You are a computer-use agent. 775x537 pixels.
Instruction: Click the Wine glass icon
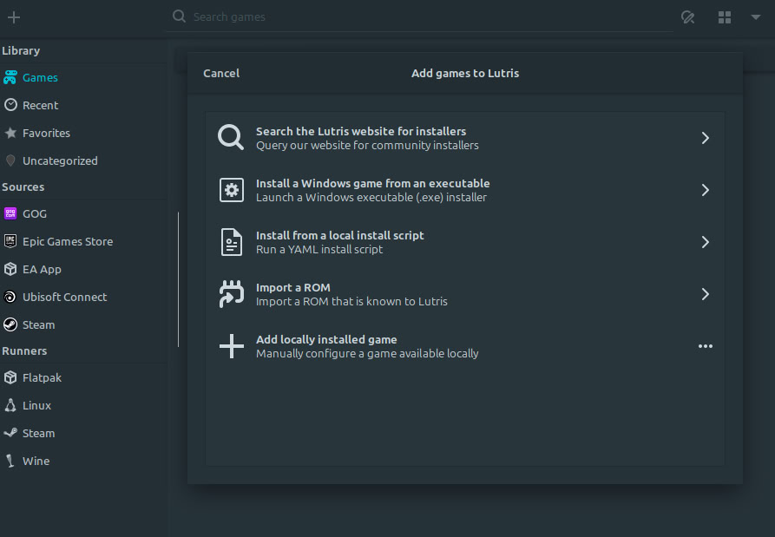point(10,461)
